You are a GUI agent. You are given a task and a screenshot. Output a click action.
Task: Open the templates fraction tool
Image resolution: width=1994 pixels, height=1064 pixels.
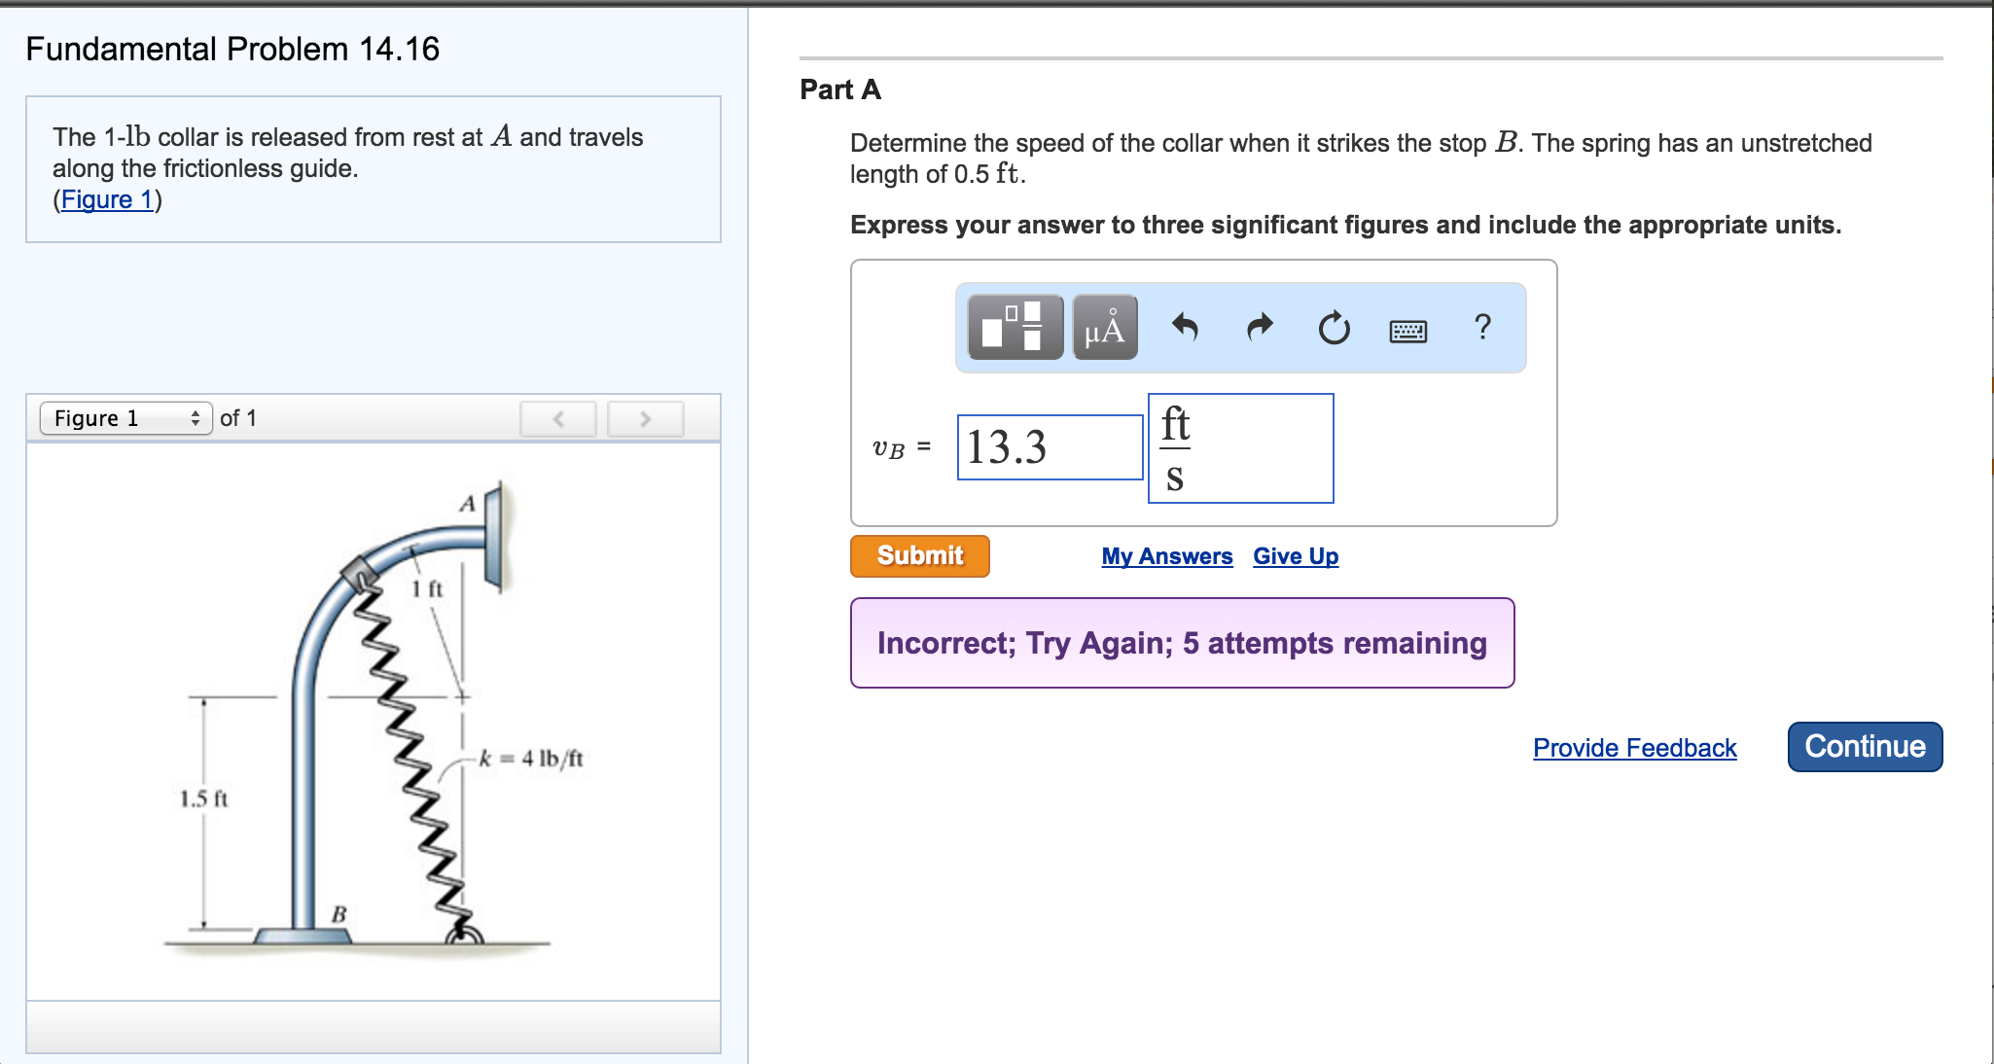pyautogui.click(x=1015, y=327)
